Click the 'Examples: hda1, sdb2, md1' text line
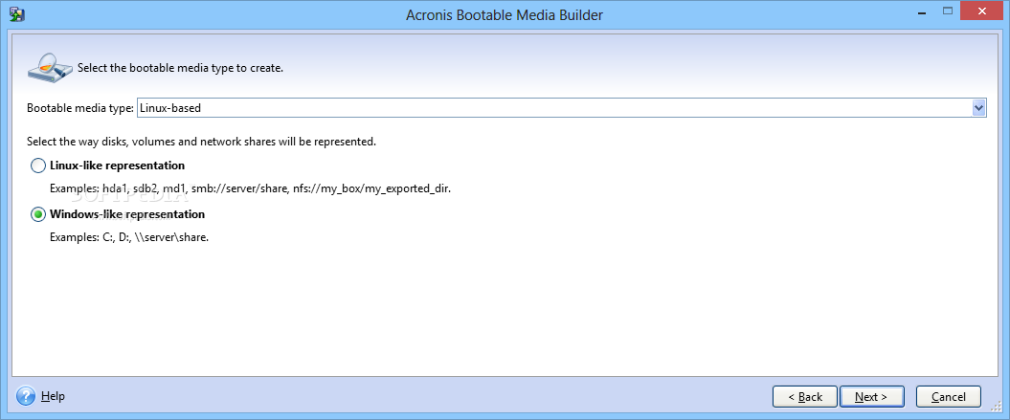This screenshot has height=420, width=1010. [251, 189]
